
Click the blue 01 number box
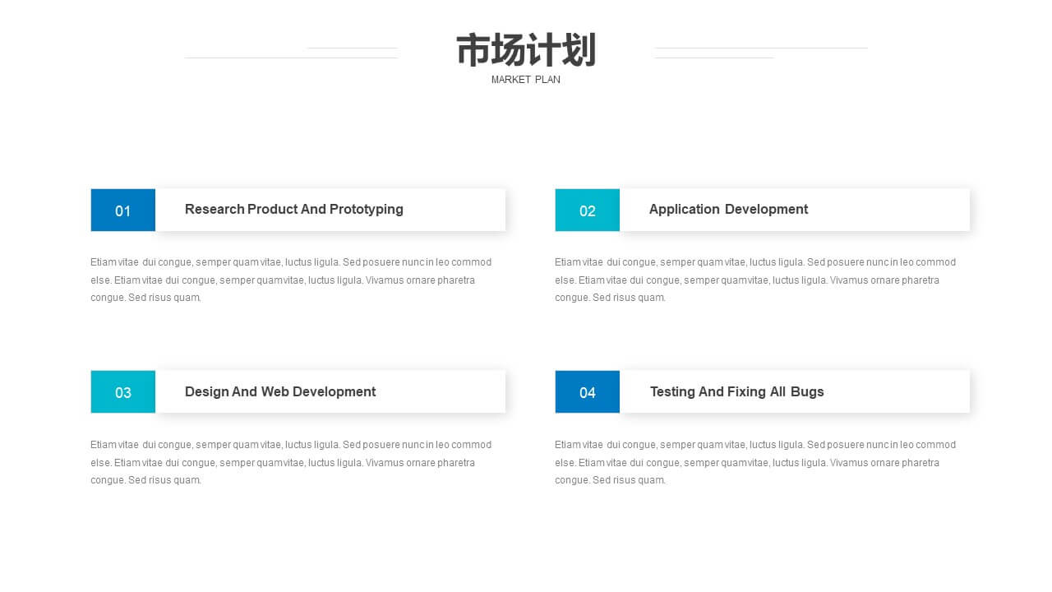pyautogui.click(x=123, y=210)
